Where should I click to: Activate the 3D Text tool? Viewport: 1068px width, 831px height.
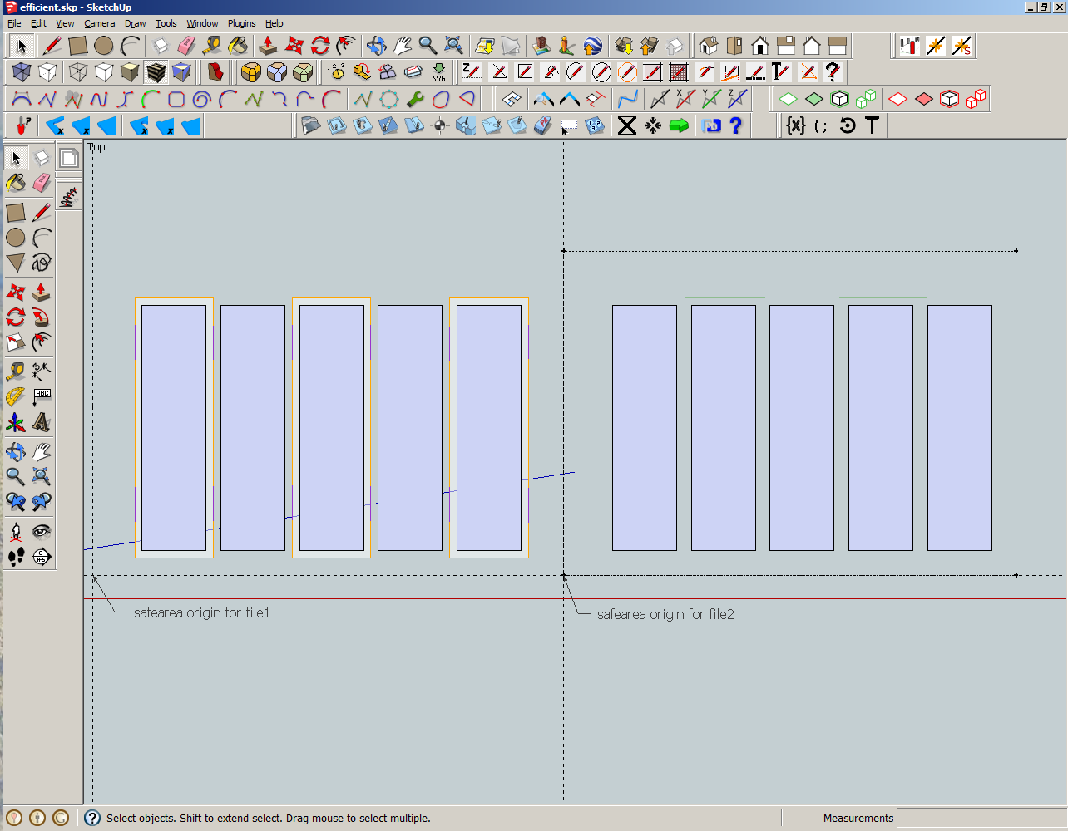point(41,423)
